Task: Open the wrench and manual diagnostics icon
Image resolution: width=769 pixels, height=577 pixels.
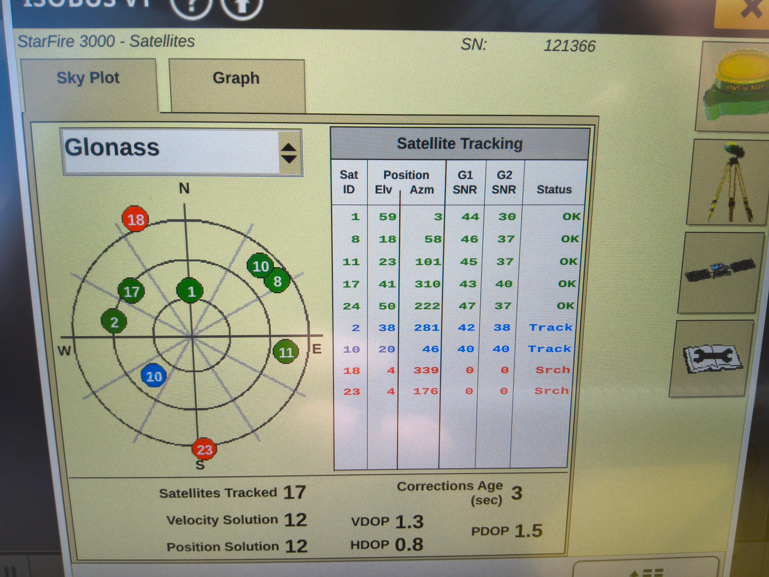Action: (x=712, y=358)
